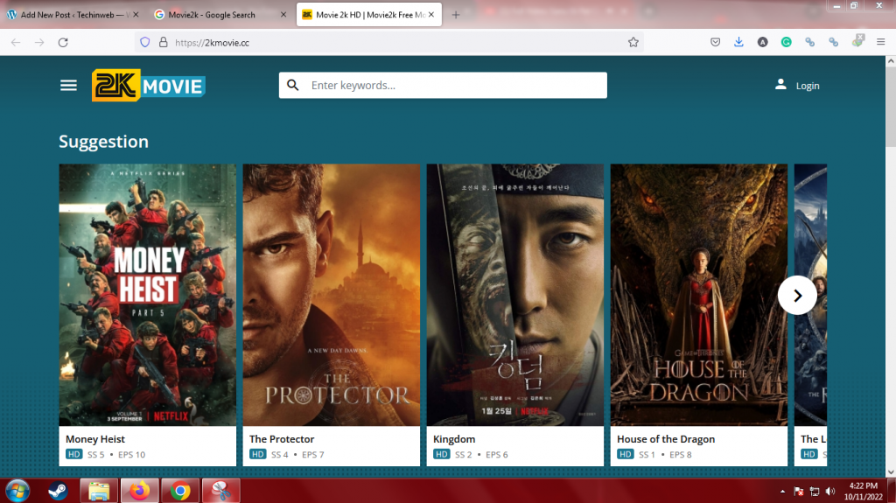This screenshot has height=503, width=896.
Task: Focus the Enter keywords search field
Action: pos(443,85)
